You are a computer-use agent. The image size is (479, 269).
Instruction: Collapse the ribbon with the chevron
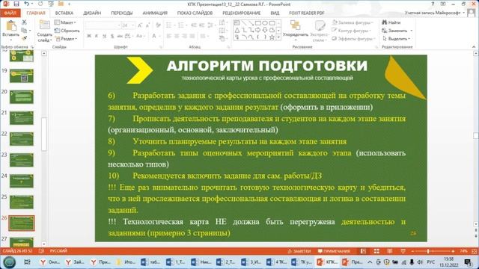click(x=474, y=46)
